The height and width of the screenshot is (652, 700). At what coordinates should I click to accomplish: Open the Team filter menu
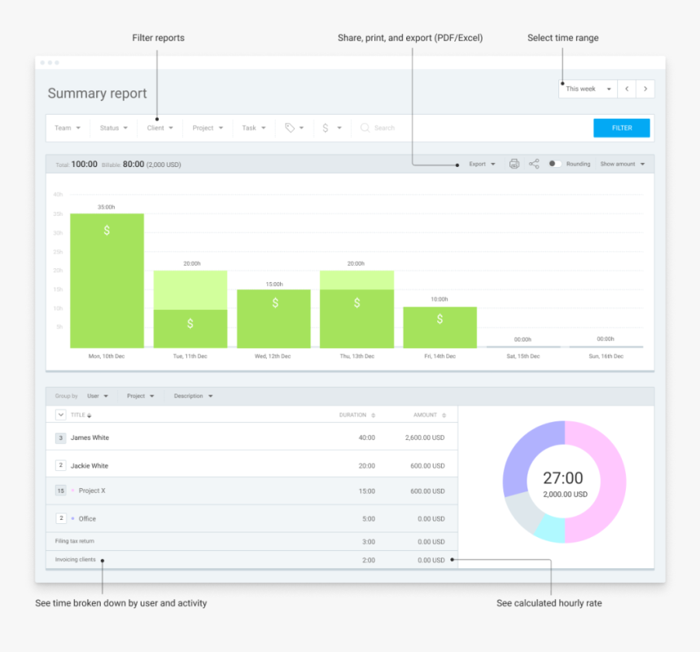pyautogui.click(x=68, y=128)
